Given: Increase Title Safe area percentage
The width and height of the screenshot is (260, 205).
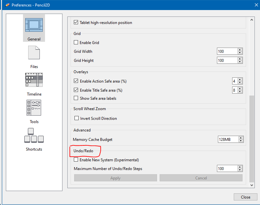Looking at the screenshot, I should (x=240, y=88).
